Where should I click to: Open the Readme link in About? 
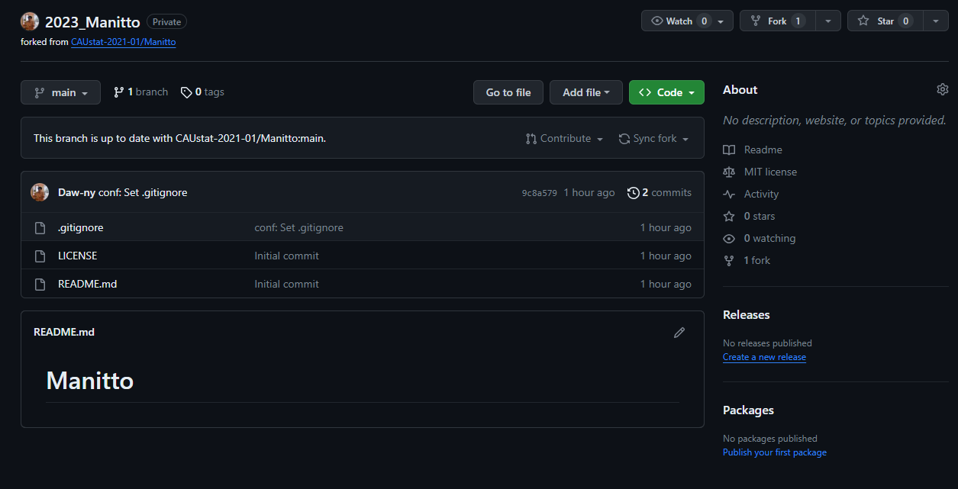click(x=763, y=150)
